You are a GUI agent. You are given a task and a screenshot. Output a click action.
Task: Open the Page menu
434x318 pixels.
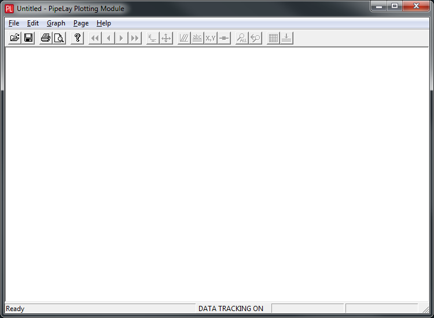pos(81,23)
